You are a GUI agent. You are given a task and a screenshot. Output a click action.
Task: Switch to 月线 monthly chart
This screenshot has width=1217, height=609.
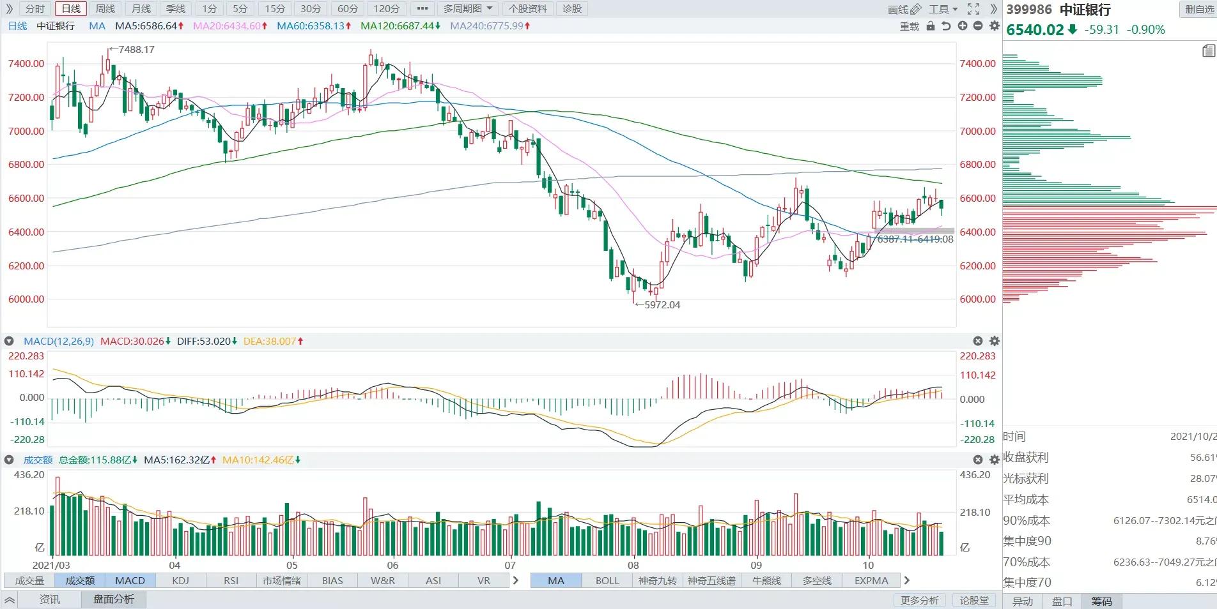(141, 9)
